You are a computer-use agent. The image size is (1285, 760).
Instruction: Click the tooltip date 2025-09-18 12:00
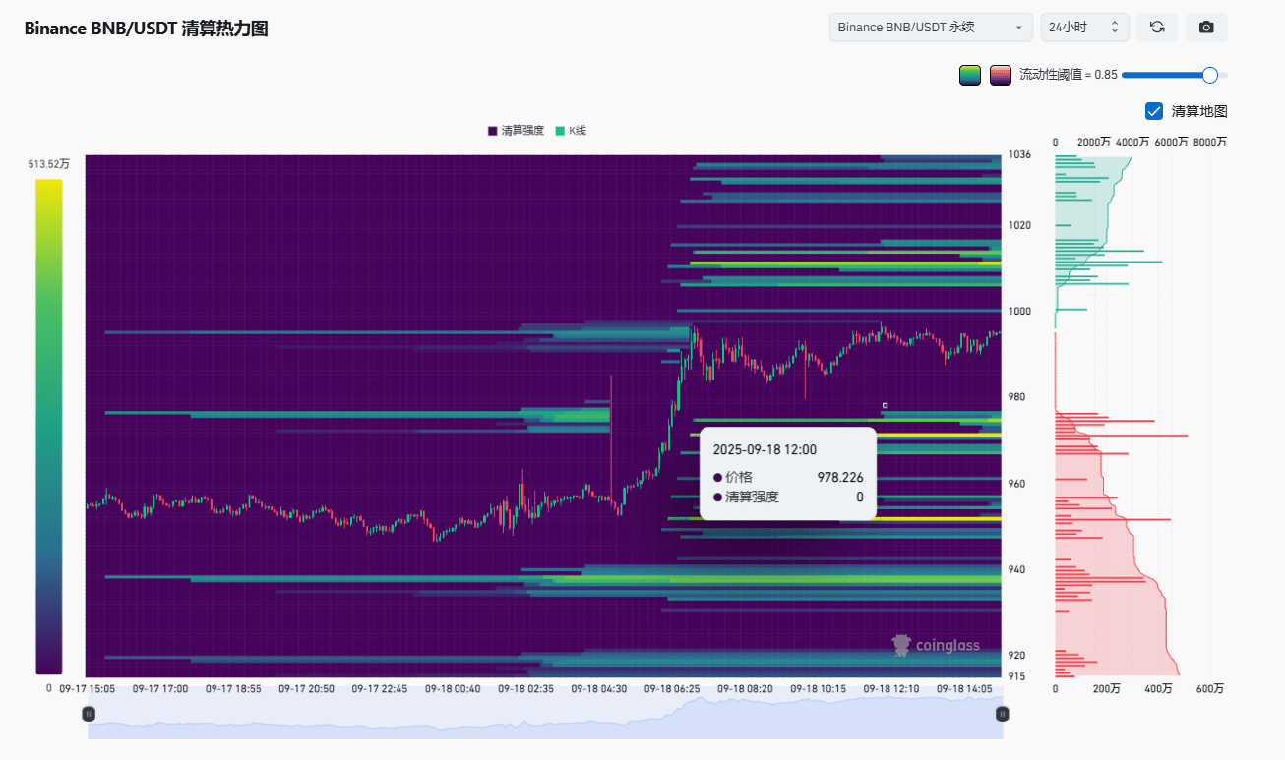pos(765,449)
